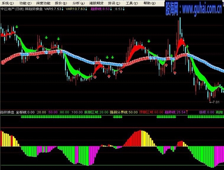
Task: Click the down arrow beside VAR5:7.53
Action: (x=62, y=9)
